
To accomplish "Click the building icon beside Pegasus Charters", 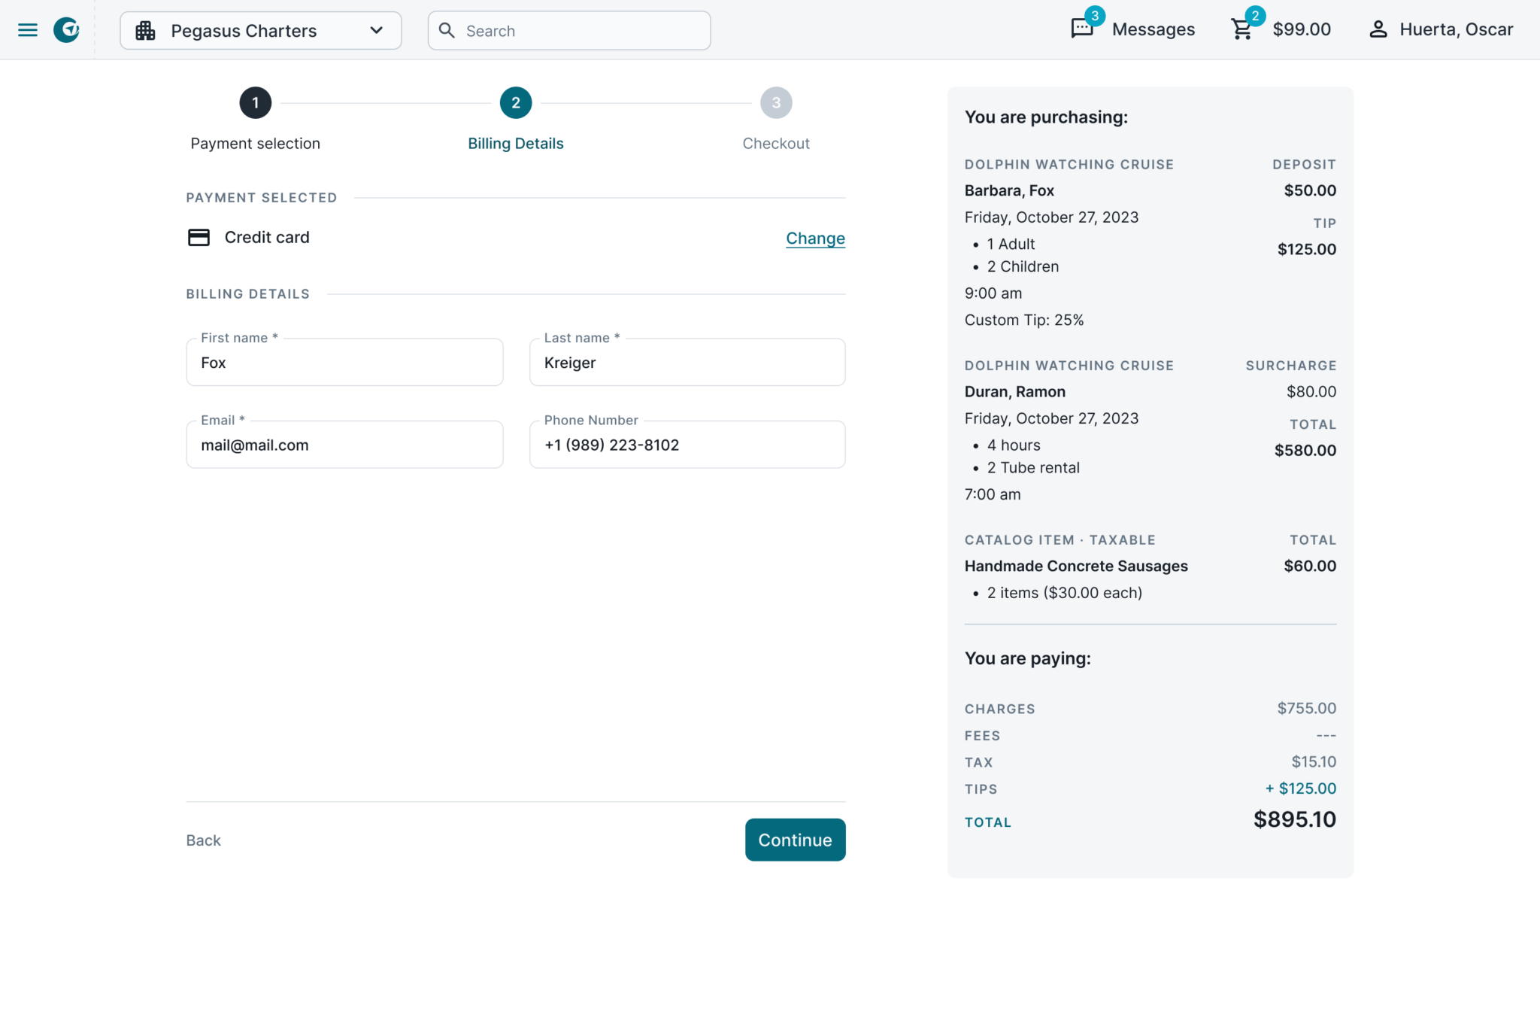I will click(x=146, y=31).
